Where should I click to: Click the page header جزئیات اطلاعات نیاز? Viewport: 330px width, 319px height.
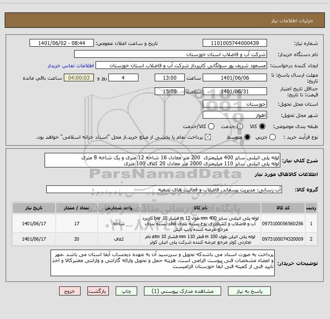[x=292, y=21]
